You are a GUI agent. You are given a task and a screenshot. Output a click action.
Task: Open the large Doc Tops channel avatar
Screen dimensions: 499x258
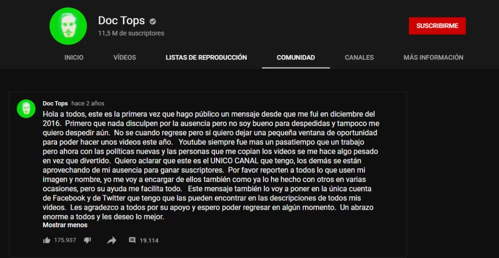(x=68, y=26)
